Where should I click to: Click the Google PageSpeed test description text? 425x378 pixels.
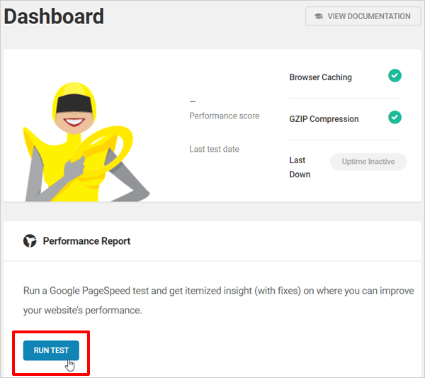pyautogui.click(x=218, y=301)
